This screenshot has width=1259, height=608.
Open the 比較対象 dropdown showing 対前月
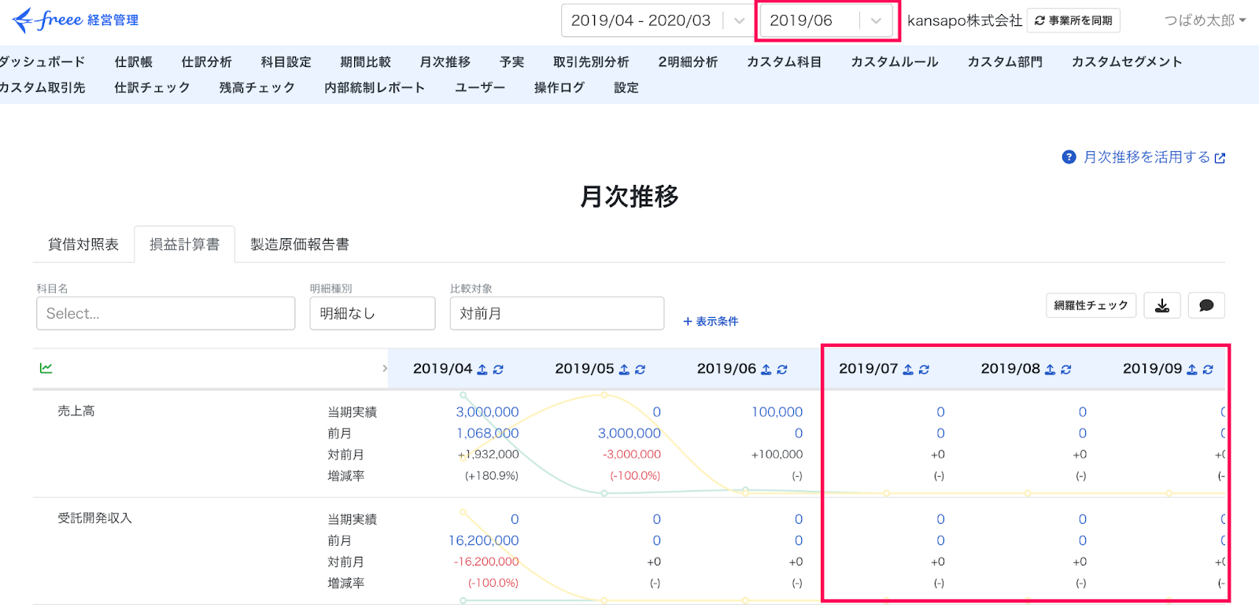point(557,313)
